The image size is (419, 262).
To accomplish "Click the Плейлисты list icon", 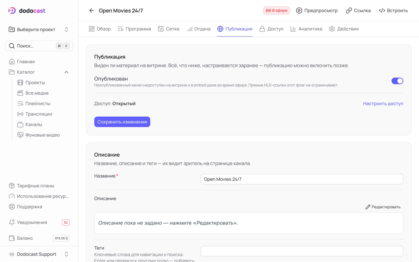I will tap(20, 103).
